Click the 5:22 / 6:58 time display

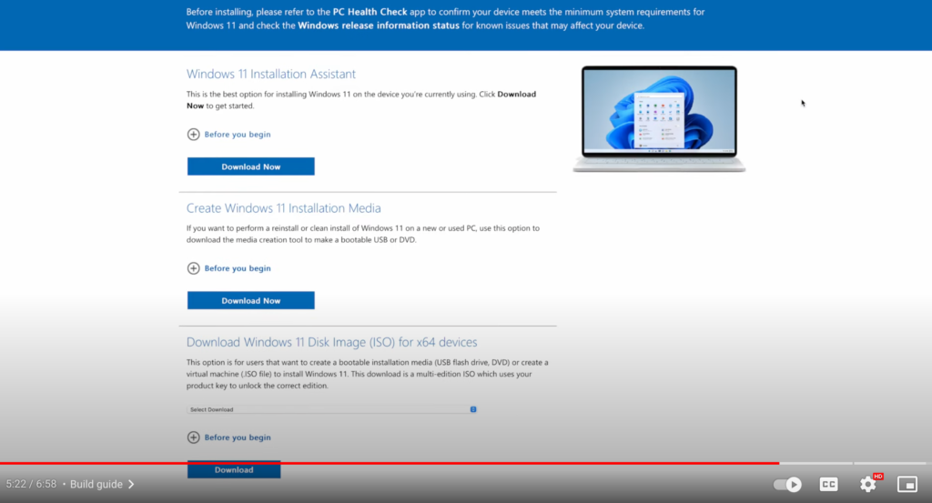point(31,484)
